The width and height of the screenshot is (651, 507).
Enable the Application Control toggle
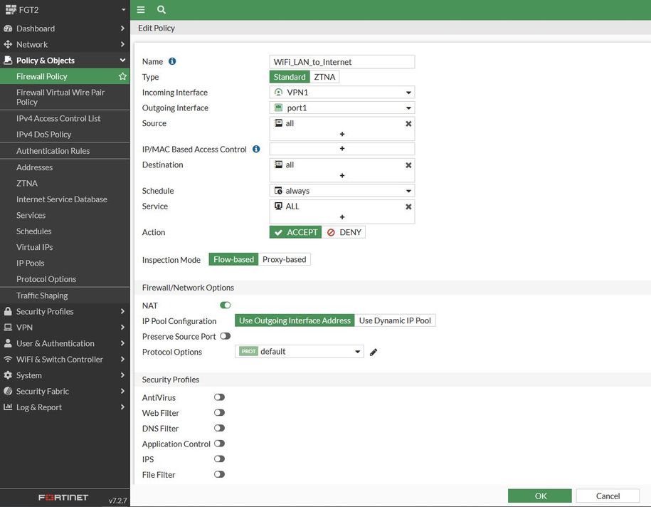(219, 444)
